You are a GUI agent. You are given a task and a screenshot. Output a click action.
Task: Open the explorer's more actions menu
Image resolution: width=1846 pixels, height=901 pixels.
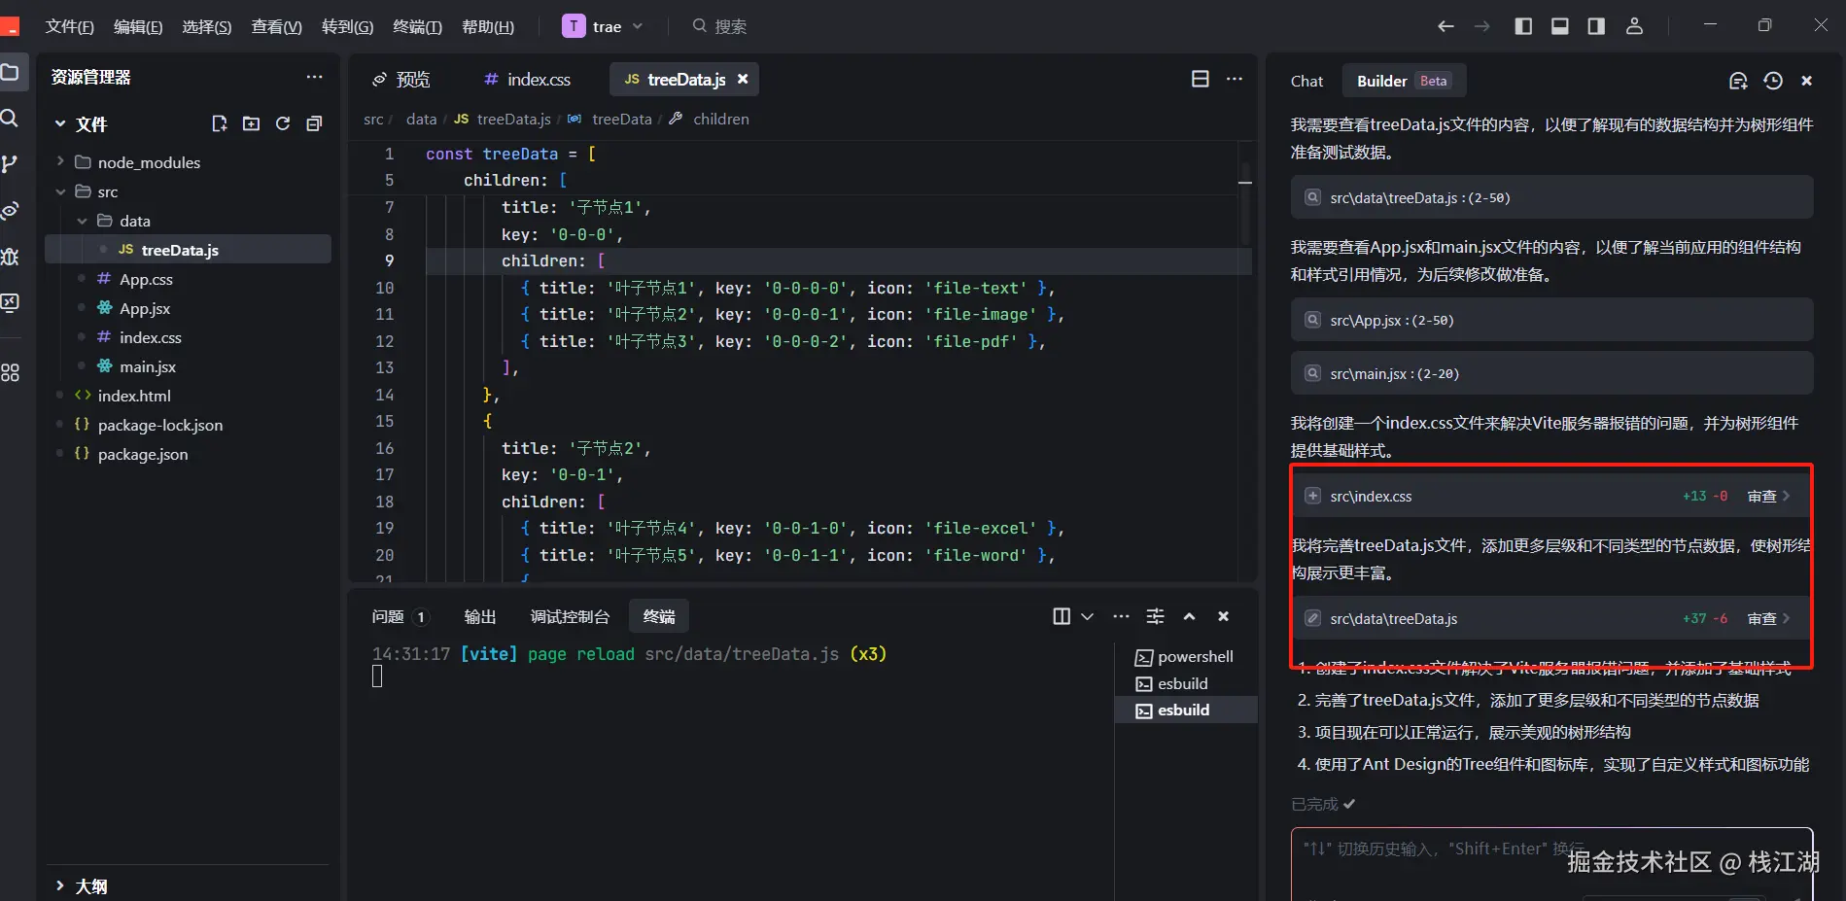point(314,77)
